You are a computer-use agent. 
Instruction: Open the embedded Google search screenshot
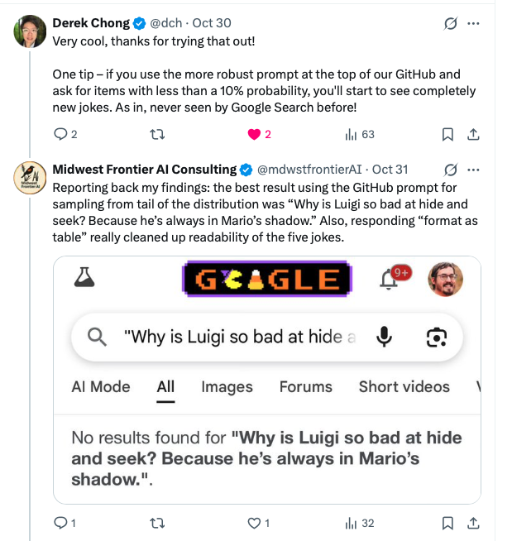coord(266,380)
